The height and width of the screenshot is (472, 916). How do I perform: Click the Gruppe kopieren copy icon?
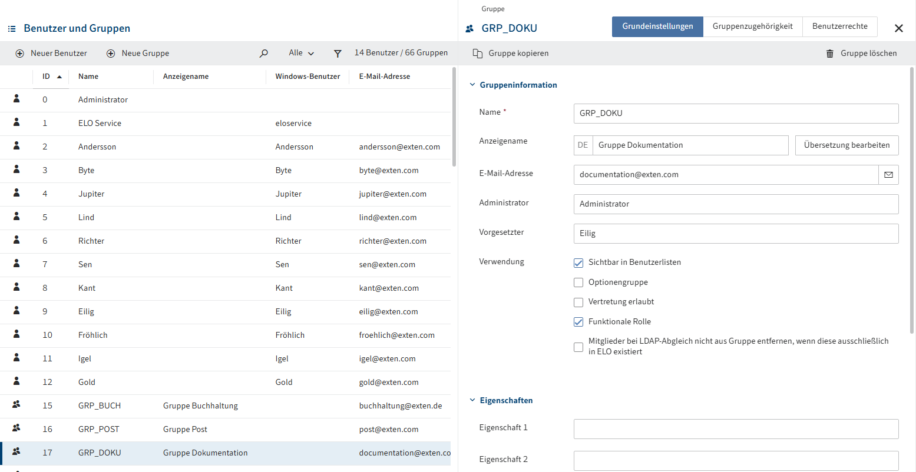pyautogui.click(x=478, y=54)
